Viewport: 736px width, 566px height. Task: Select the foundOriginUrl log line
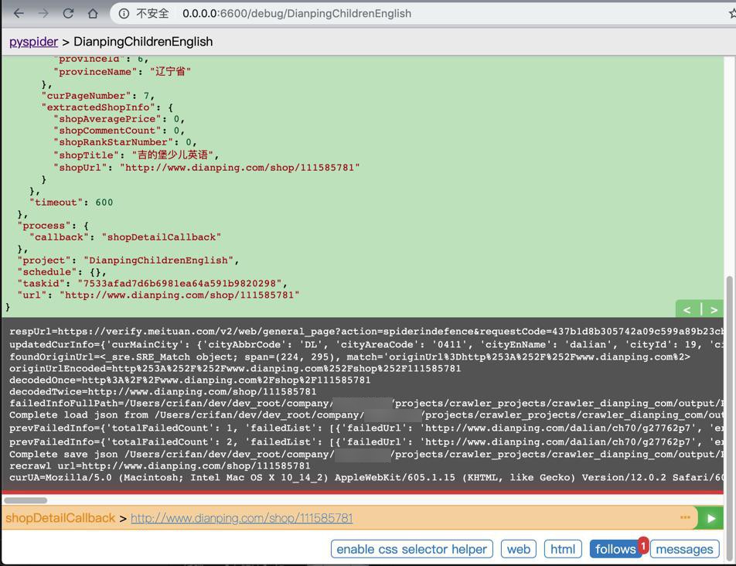point(349,357)
